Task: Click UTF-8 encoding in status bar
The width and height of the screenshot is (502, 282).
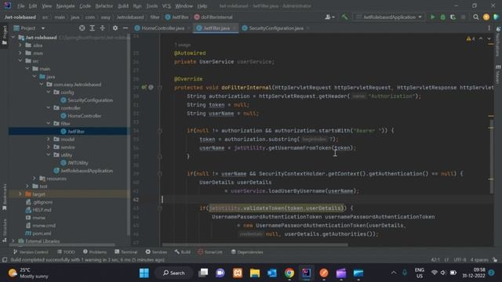Action: [460, 259]
